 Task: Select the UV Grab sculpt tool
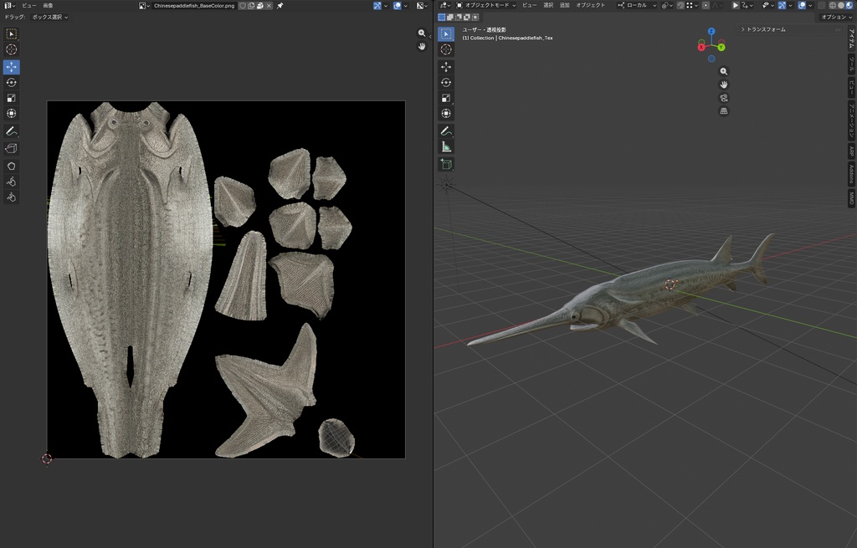11,166
